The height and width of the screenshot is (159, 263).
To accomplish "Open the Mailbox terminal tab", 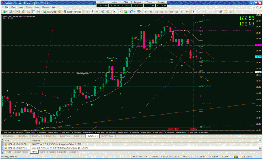I will click(52, 152).
